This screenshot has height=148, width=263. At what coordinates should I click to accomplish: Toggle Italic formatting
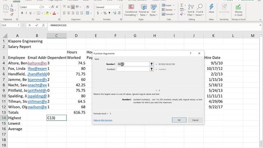26,13
